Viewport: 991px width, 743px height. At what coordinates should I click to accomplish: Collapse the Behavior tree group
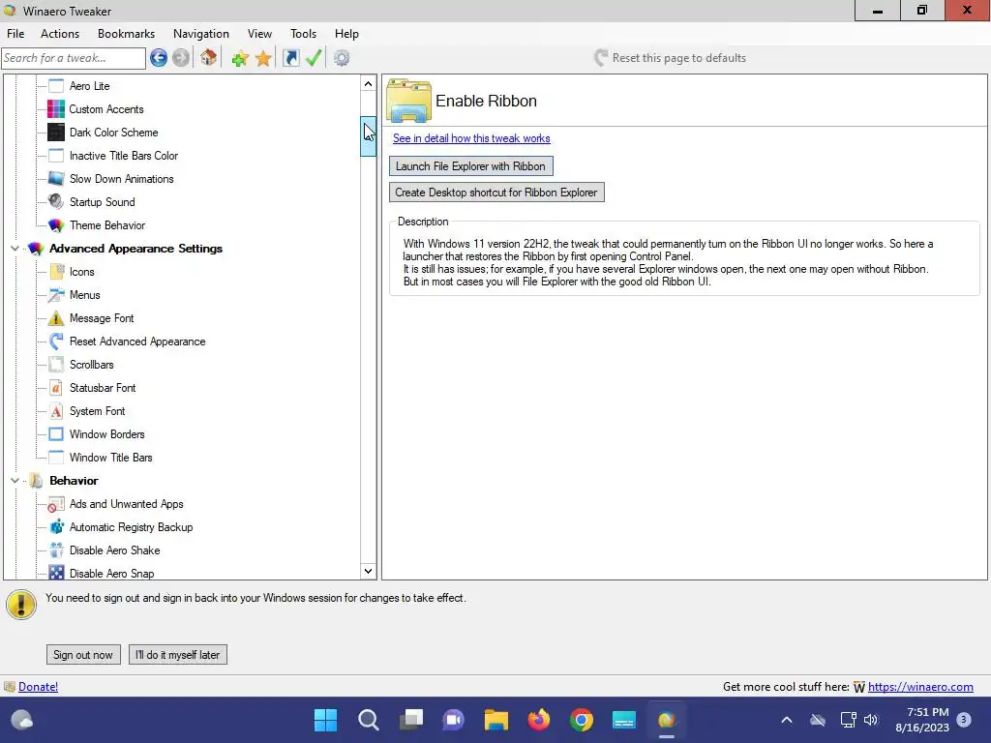pos(15,481)
